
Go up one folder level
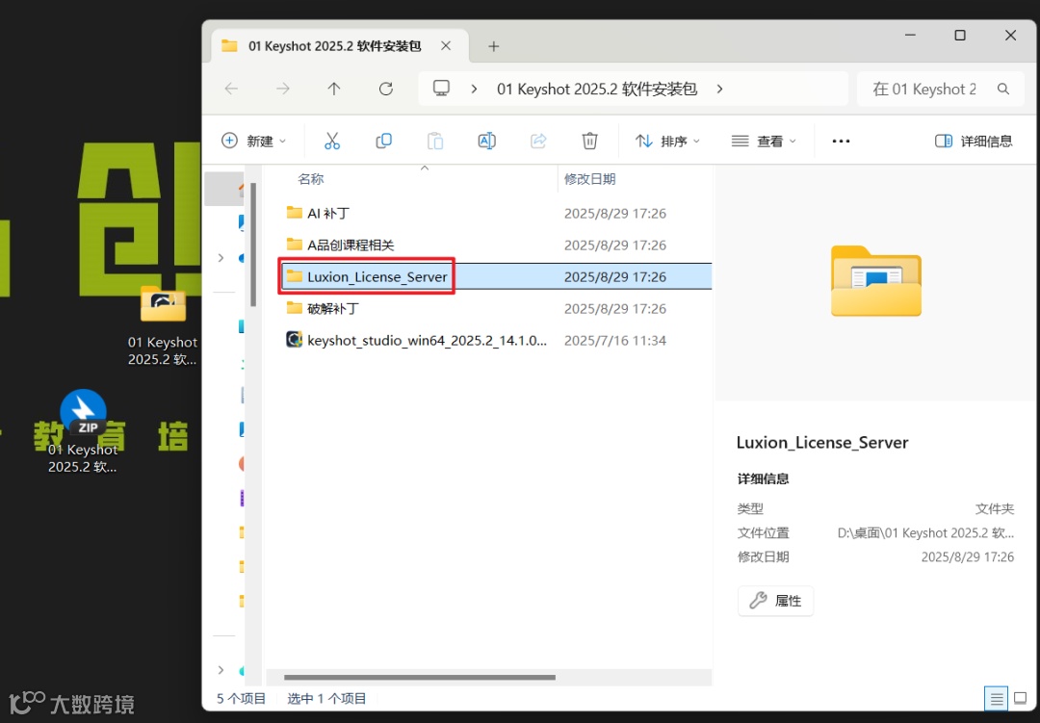point(334,89)
